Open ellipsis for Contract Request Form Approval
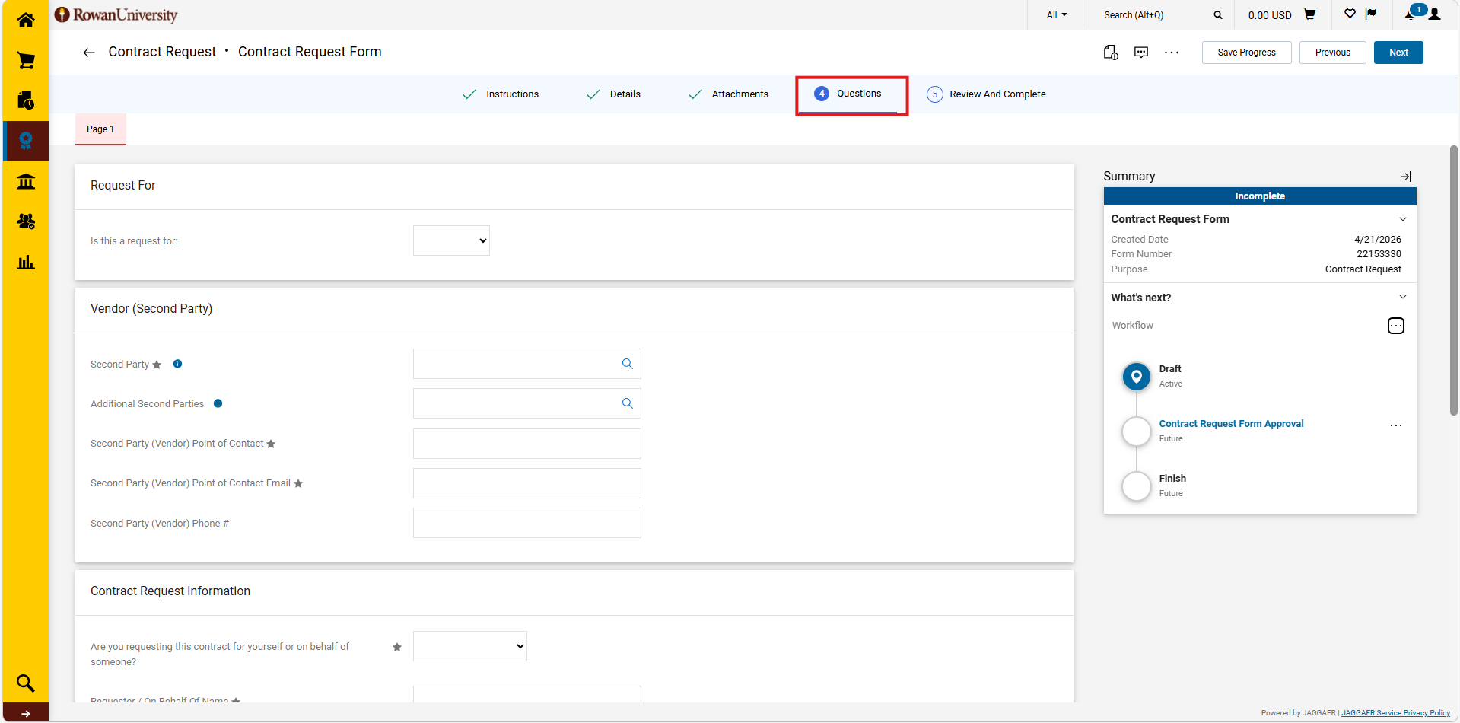Image resolution: width=1460 pixels, height=723 pixels. point(1396,425)
